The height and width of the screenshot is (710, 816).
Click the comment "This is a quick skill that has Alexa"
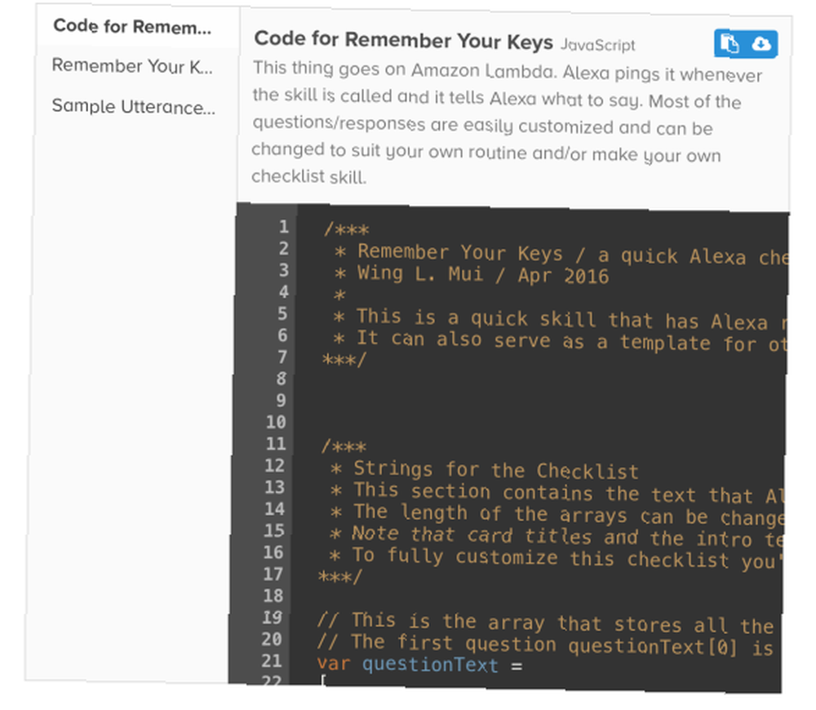pos(561,318)
